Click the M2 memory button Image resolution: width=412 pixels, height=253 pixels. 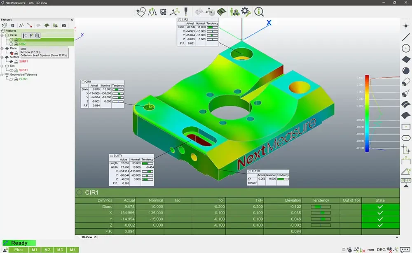tap(47, 250)
